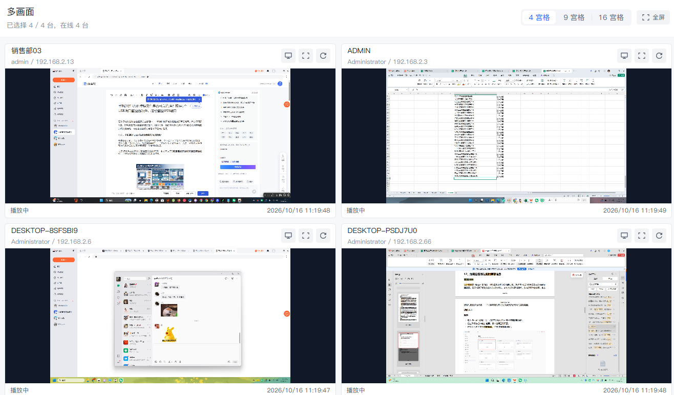Select the 播放中 status under DESKTOP-8SFSBI9
Image resolution: width=674 pixels, height=395 pixels.
point(19,390)
